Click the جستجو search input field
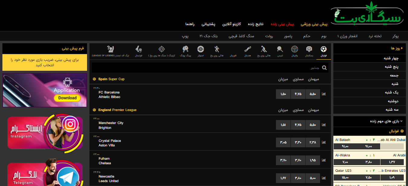Viewport: 408px width, 186px height. click(x=206, y=68)
